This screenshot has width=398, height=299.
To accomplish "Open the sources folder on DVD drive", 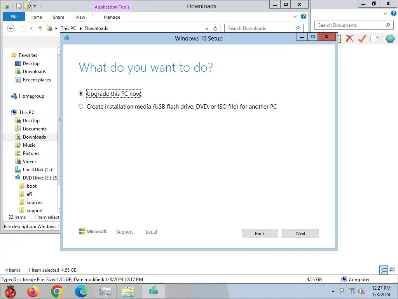I will coord(35,202).
